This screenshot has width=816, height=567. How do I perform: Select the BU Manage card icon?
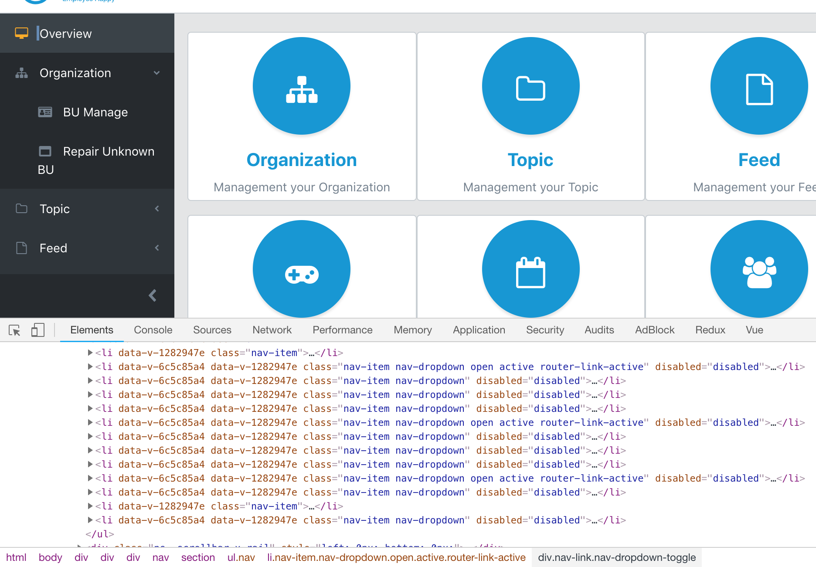pyautogui.click(x=45, y=112)
